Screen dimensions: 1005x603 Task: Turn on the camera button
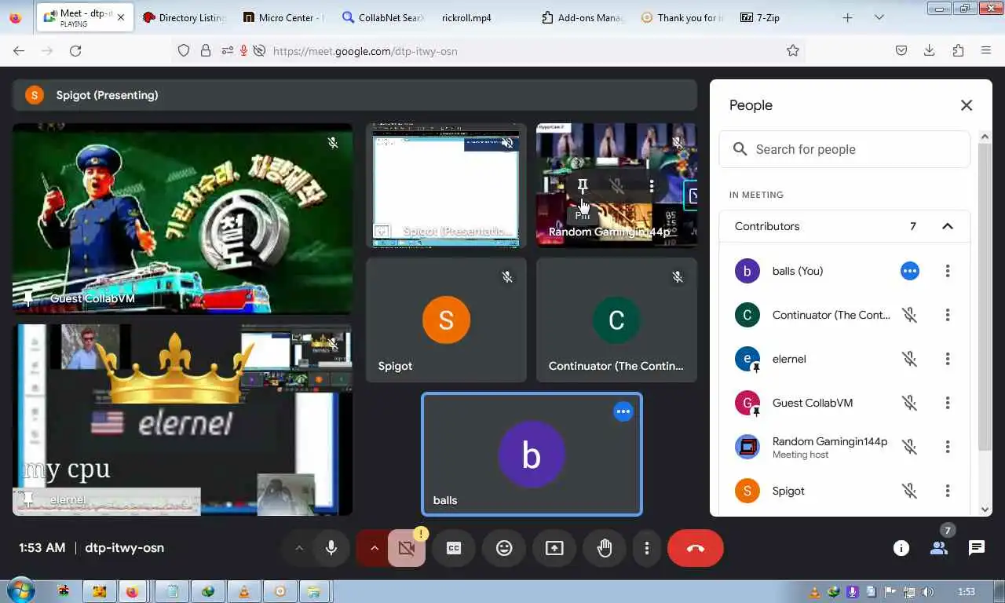(407, 548)
